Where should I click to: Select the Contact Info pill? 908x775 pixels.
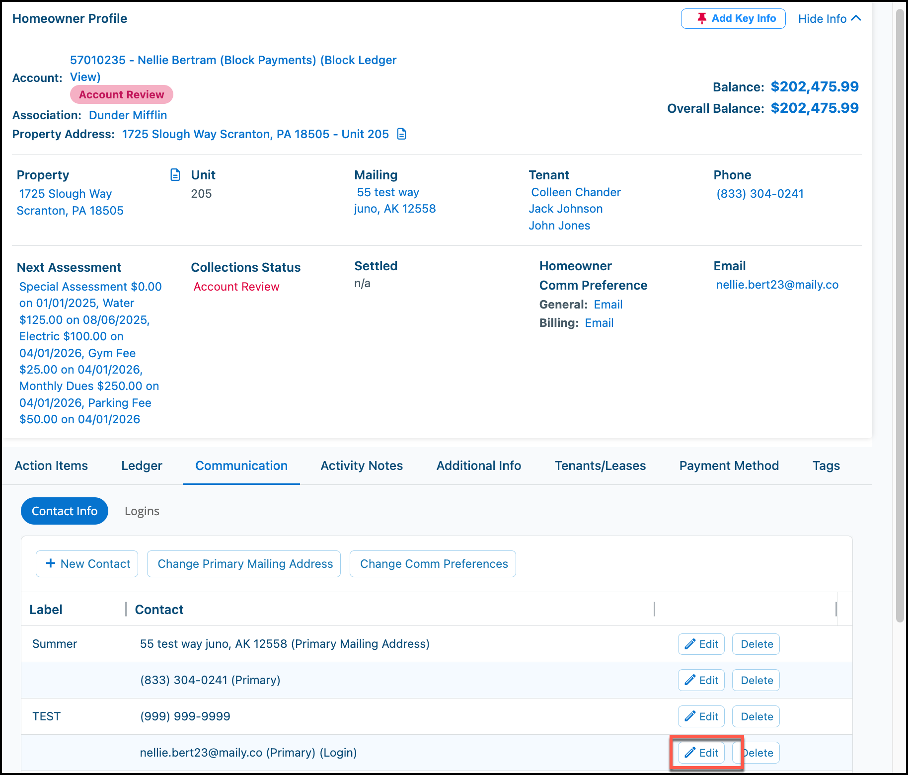coord(65,511)
